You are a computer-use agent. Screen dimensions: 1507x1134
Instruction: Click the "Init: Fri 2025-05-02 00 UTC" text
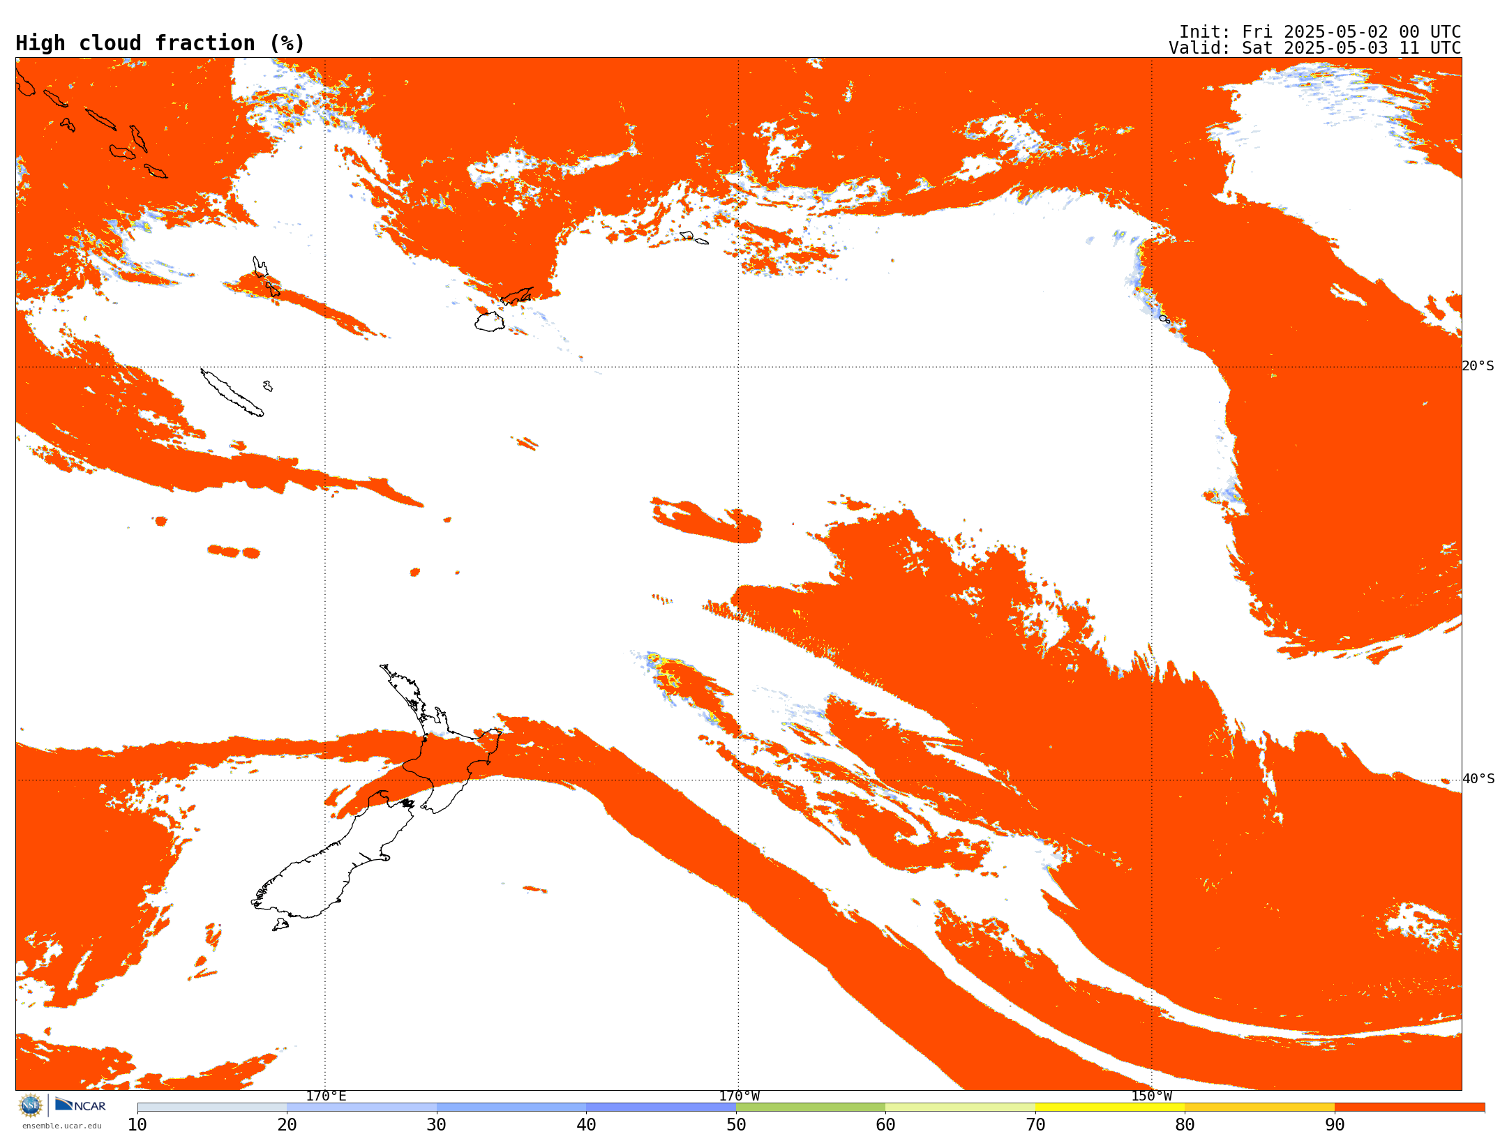click(x=1320, y=32)
